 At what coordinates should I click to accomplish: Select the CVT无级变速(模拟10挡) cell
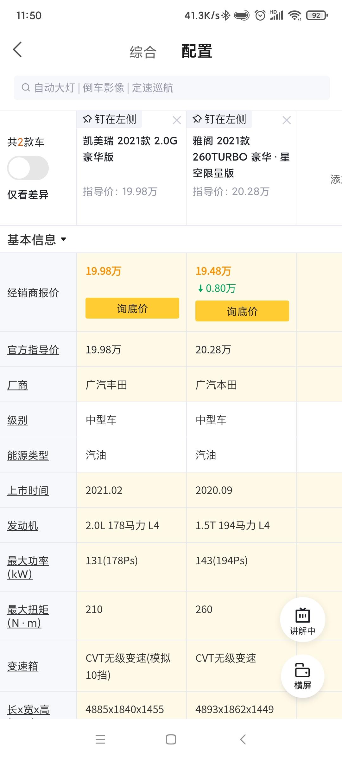[x=131, y=666]
